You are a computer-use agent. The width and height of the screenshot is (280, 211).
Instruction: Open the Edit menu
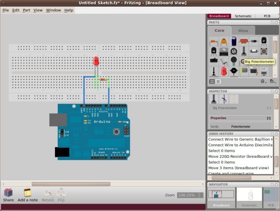point(16,10)
